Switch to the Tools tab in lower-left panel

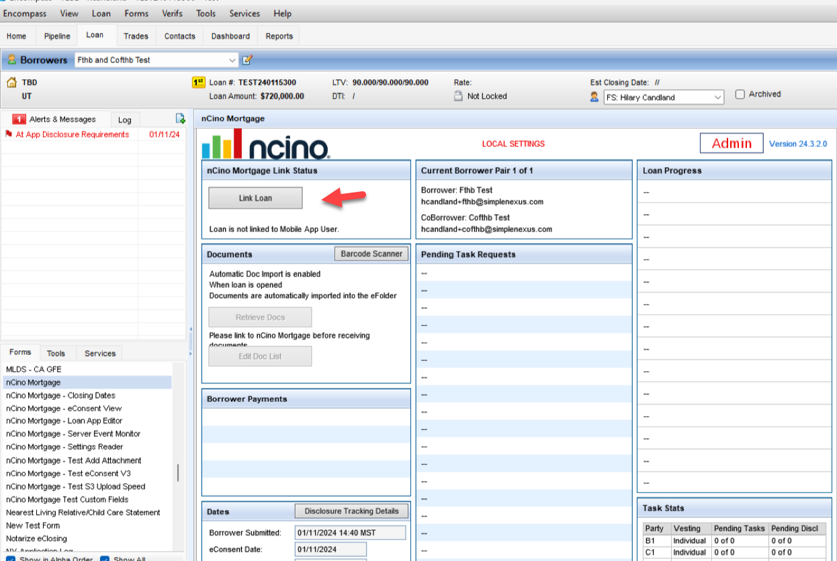coord(56,354)
